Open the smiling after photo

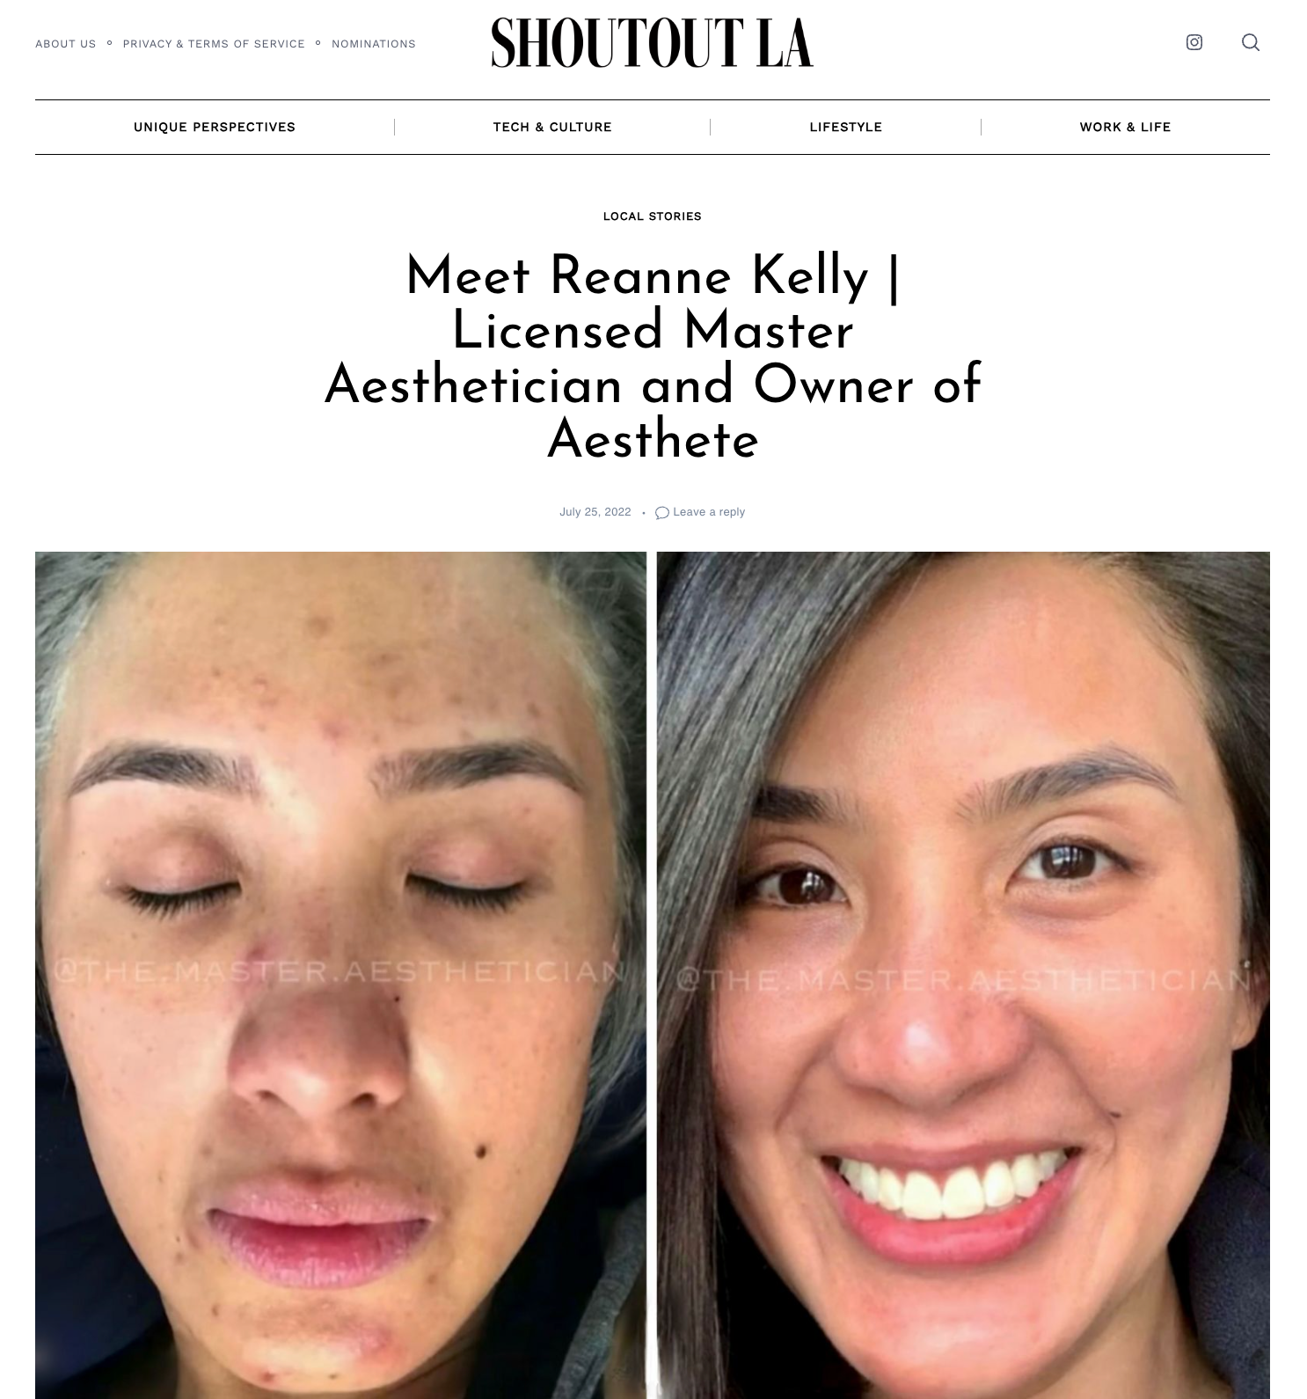tap(963, 975)
